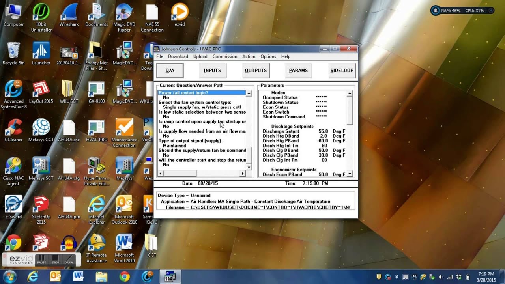Select the ezvid desktop shortcut
The width and height of the screenshot is (505, 284).
[x=180, y=16]
